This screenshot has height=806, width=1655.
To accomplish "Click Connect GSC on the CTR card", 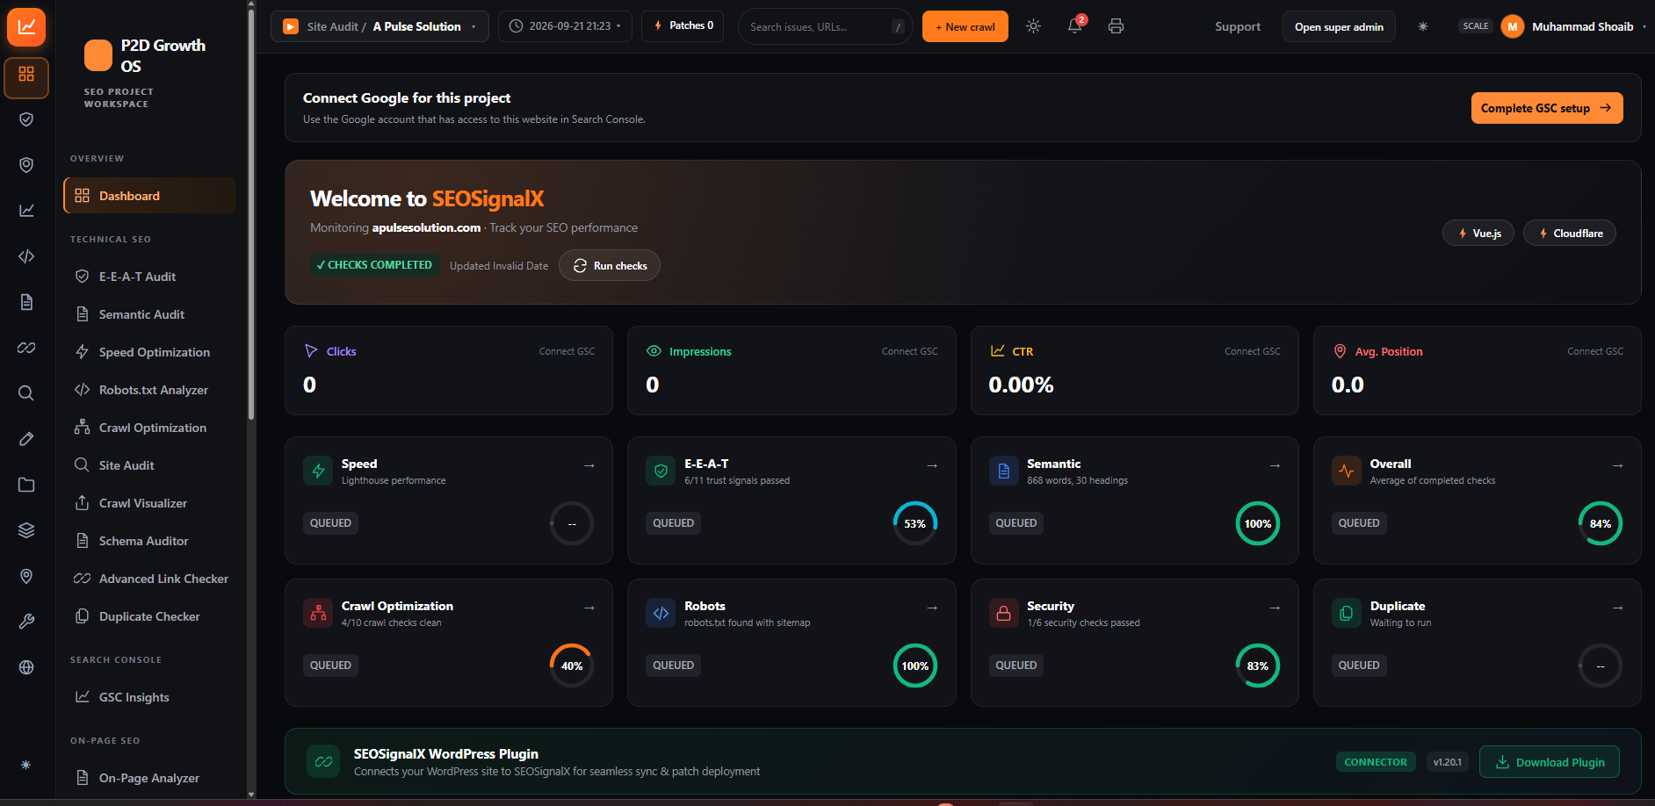I will coord(1252,351).
